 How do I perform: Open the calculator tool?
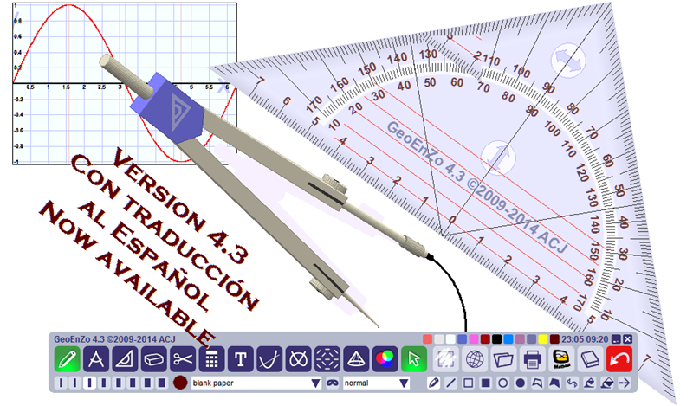pyautogui.click(x=211, y=358)
